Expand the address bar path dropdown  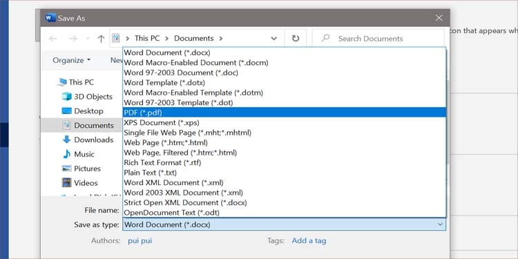[x=274, y=38]
